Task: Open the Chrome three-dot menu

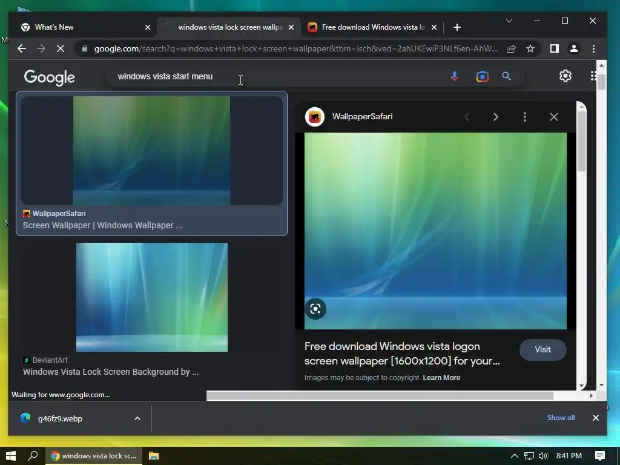Action: (593, 48)
